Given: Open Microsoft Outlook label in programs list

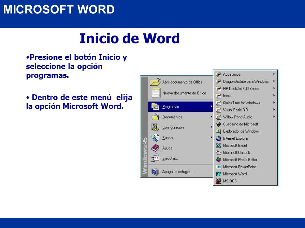Looking at the screenshot, I should [x=236, y=153].
